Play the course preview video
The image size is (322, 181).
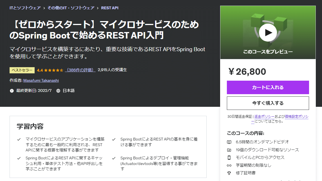point(268,33)
